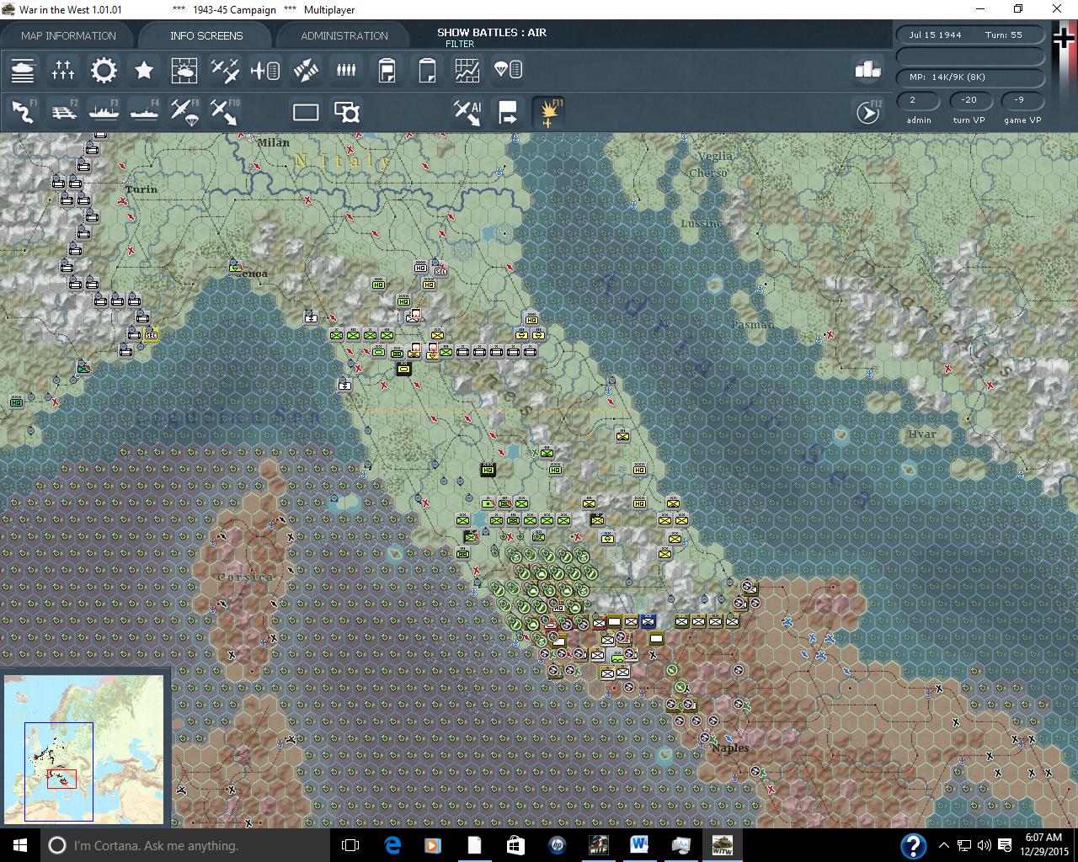
Task: Click the admin points value 2
Action: coord(919,100)
